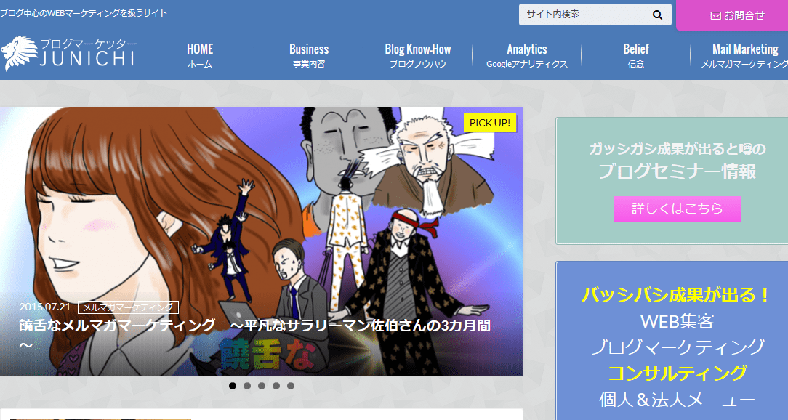
Task: Click ガッシガシ成果が出ると噂の text
Action: (677, 149)
